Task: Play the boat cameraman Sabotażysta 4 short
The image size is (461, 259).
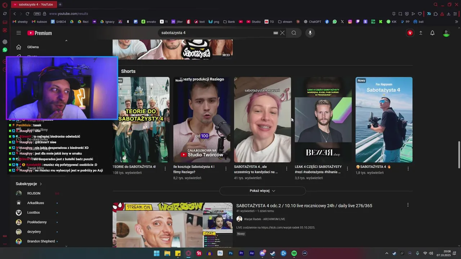Action: click(384, 119)
